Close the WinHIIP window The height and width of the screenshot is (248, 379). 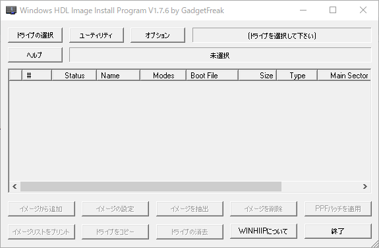coord(363,10)
